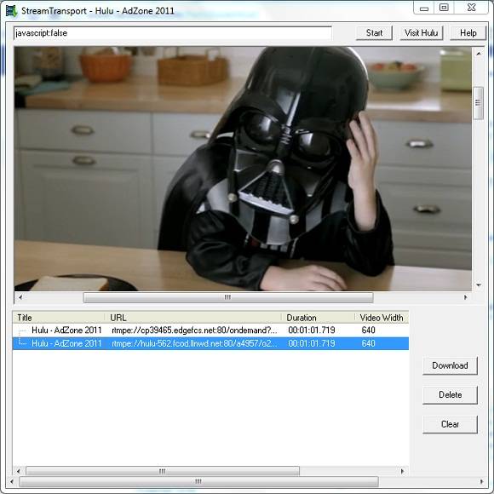Screen dimensions: 494x494
Task: Click the Start button
Action: pos(374,32)
